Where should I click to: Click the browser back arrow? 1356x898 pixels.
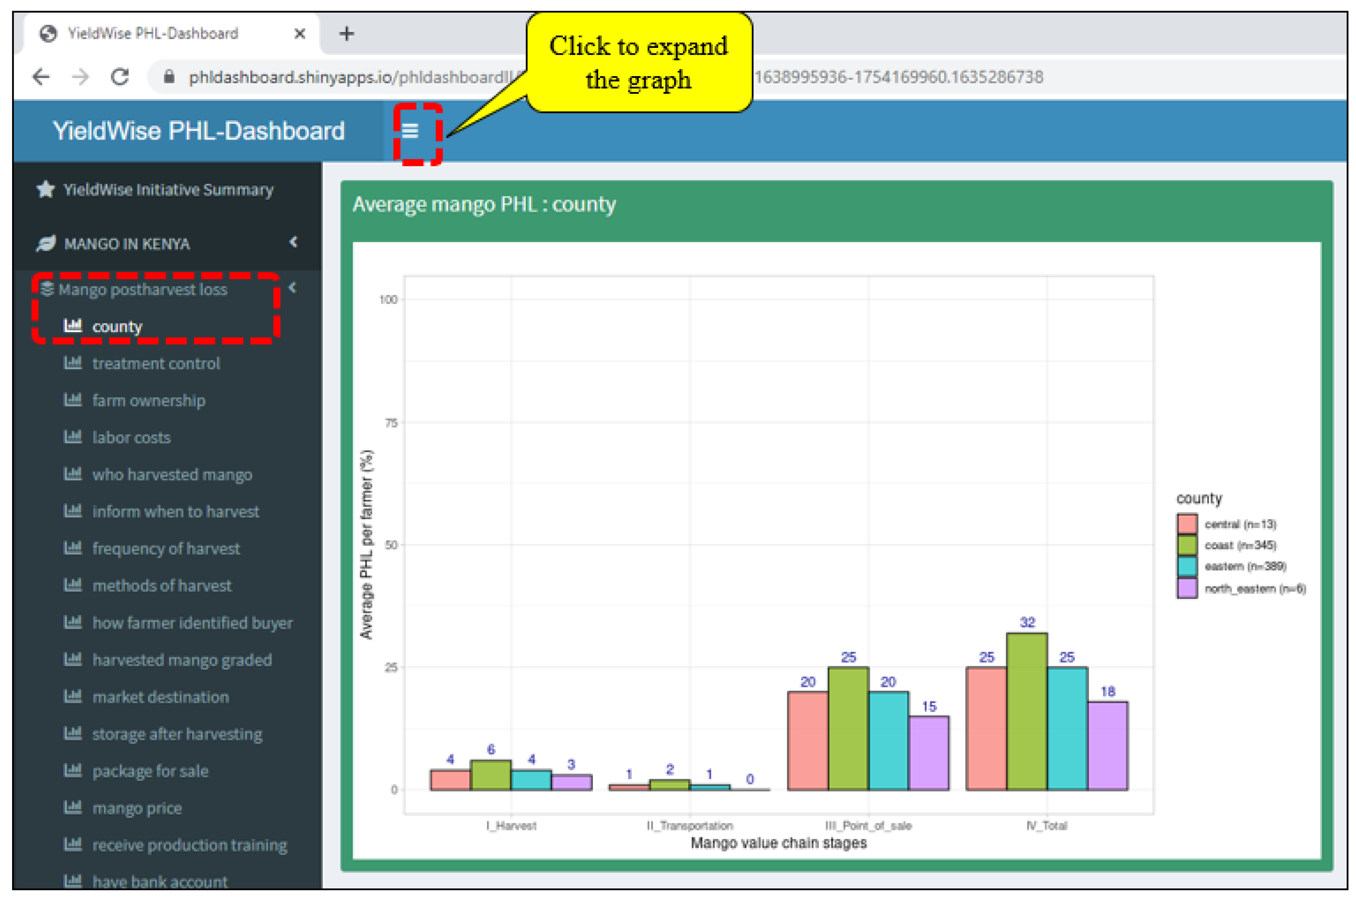(x=41, y=77)
